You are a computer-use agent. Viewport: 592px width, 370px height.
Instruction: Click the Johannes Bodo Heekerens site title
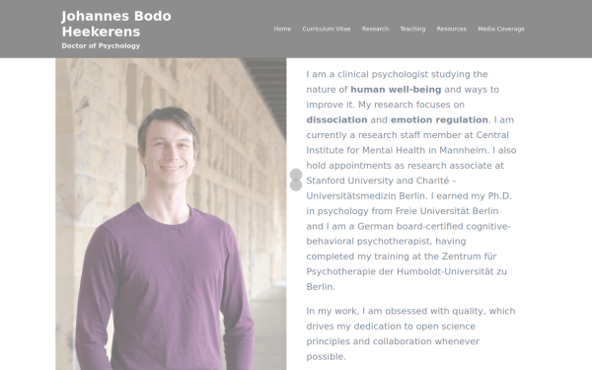click(116, 24)
